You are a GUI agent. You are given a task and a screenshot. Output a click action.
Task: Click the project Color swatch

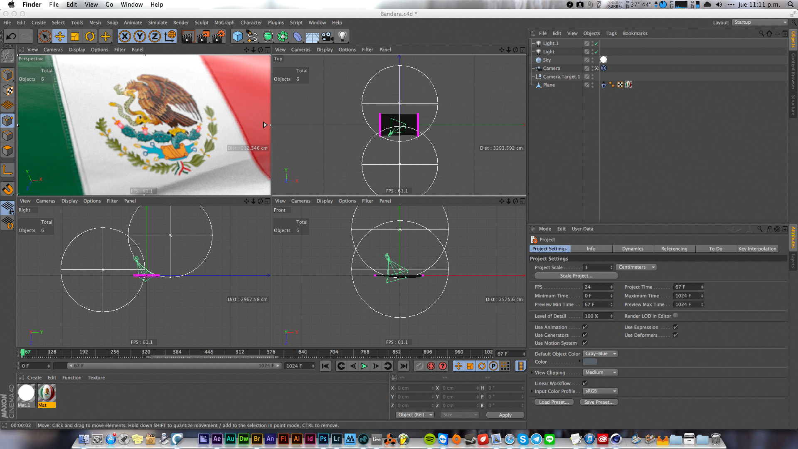coord(590,362)
